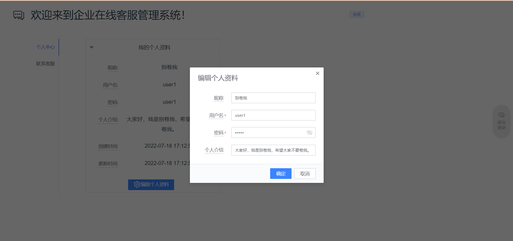Cancel editing with the 取消 button
Image resolution: width=513 pixels, height=241 pixels.
tap(305, 174)
